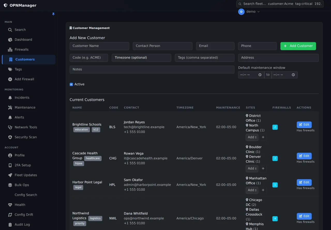Click the 2FA Setup phone icon
This screenshot has height=230, width=331.
[x=10, y=165]
